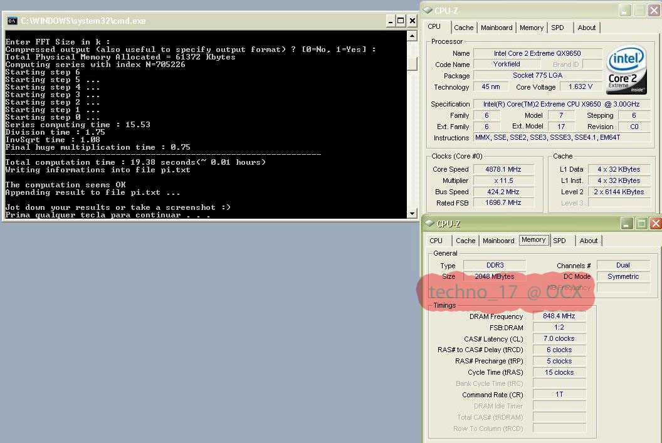This screenshot has width=662, height=443.
Task: Click the scroll down arrow in cmd window
Action: [412, 214]
